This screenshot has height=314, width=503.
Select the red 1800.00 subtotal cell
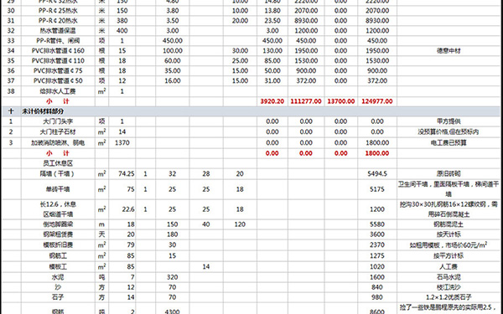coord(377,153)
